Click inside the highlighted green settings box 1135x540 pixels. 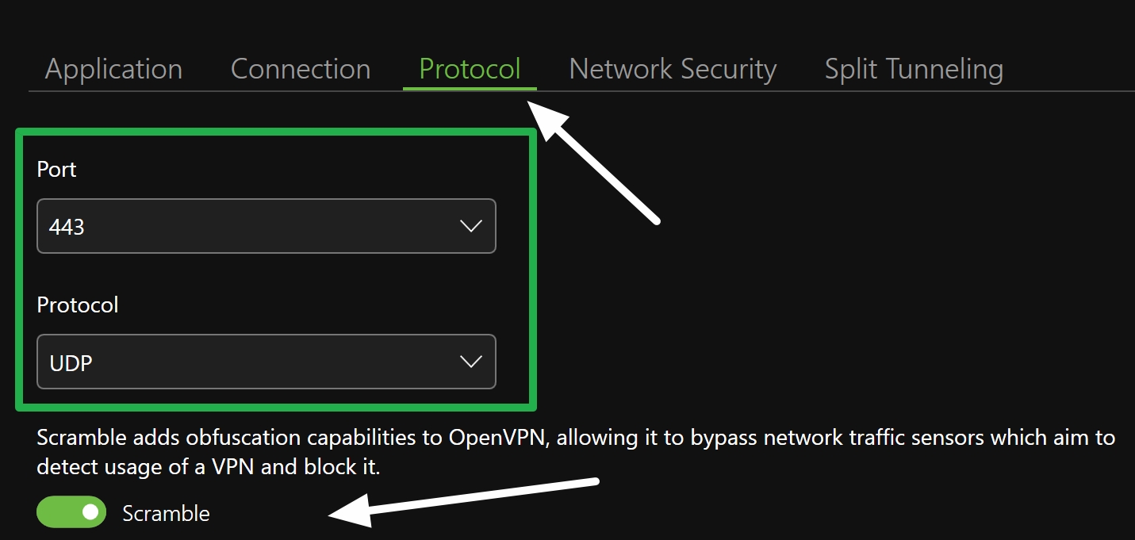click(274, 270)
